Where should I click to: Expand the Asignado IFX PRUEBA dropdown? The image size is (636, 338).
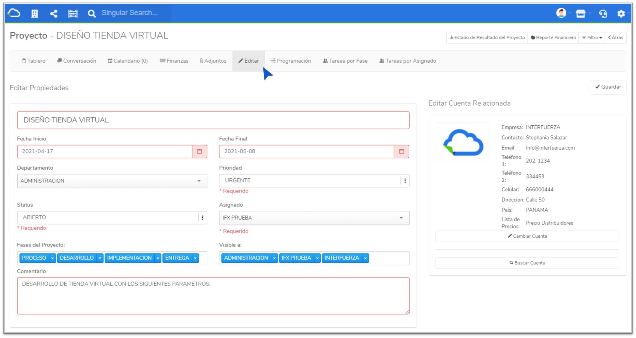314,218
